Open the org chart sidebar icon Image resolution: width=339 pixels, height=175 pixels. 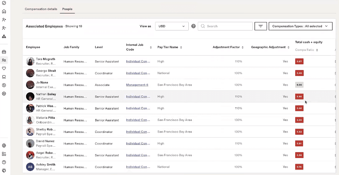4,36
